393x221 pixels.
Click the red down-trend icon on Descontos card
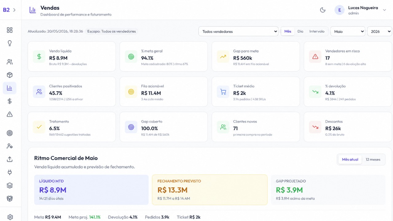[315, 127]
